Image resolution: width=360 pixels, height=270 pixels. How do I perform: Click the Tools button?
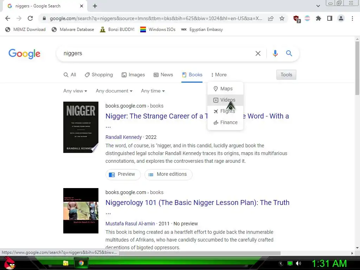point(286,75)
